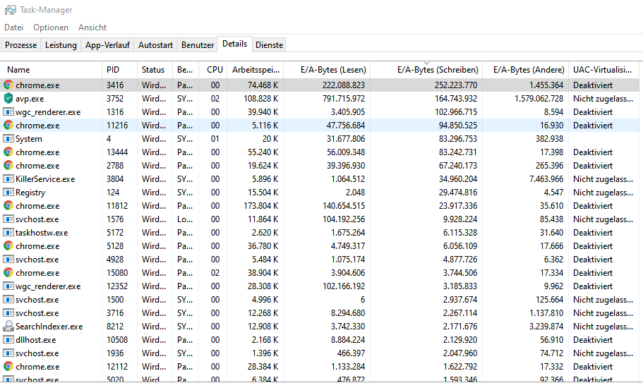Click the other bytes value 7.463.966
The width and height of the screenshot is (643, 383).
click(x=546, y=179)
